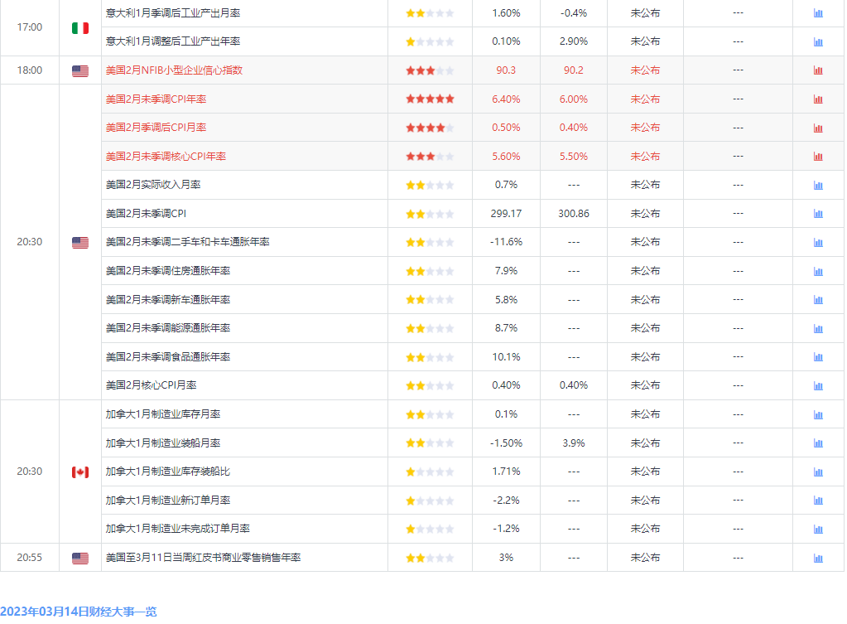847x624 pixels.
Task: Show chart for 美国2月实际收入月率
Action: (818, 185)
